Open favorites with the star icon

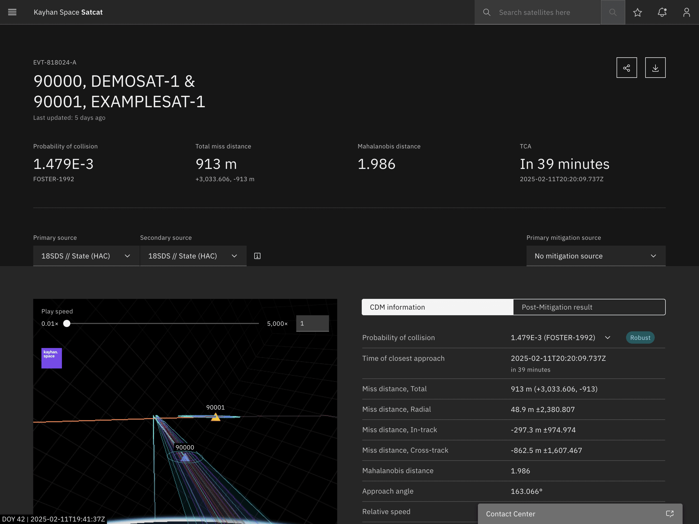tap(637, 12)
